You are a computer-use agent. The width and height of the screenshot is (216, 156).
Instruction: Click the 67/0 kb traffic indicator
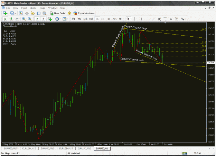click(x=197, y=153)
